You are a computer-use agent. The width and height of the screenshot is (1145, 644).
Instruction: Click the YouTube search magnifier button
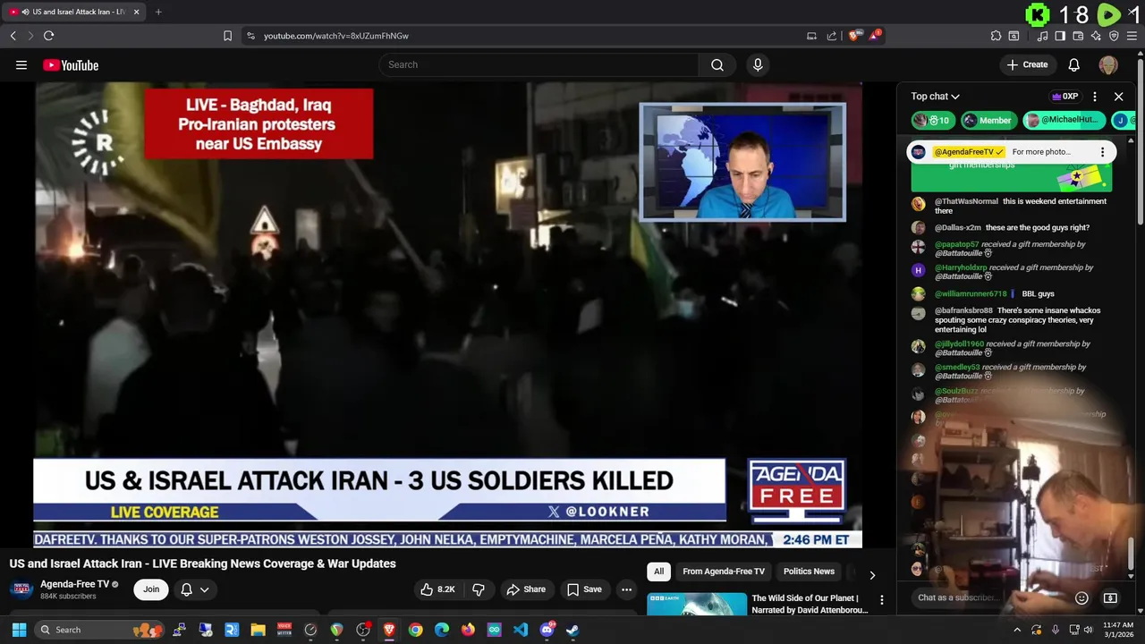[717, 64]
